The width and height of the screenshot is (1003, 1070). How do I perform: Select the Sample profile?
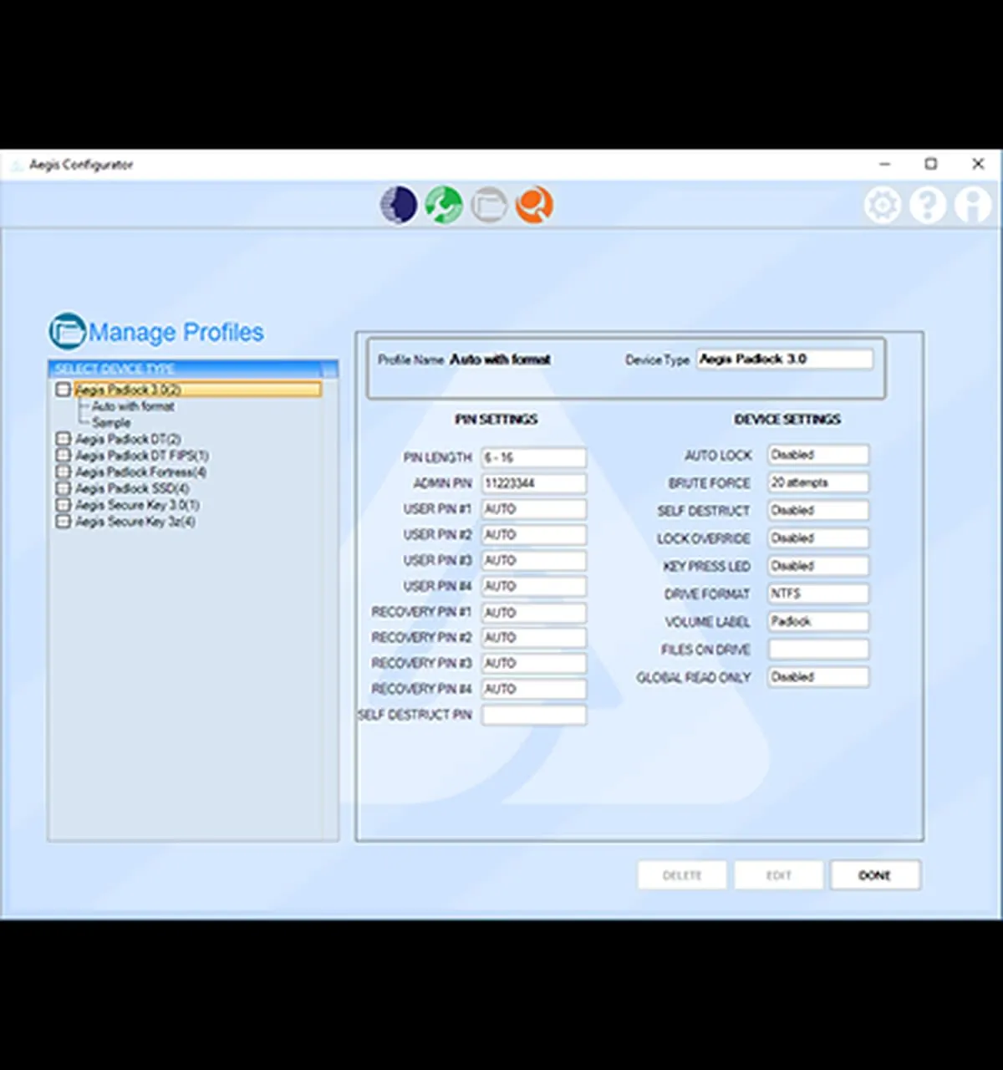point(109,422)
